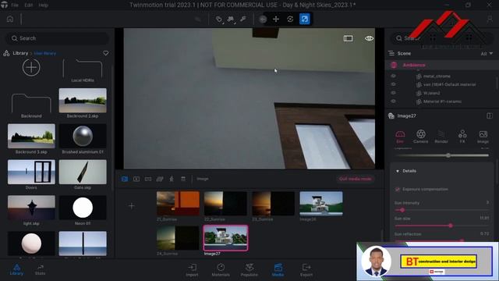The image size is (499, 281).
Task: Toggle visibility of the Default material item
Action: click(x=393, y=84)
